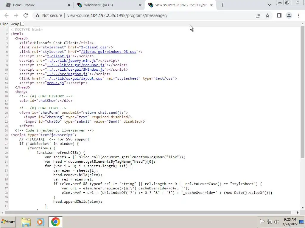Screen dimensions: 305x228
Task: Click the Chrome taskbar icon
Action: coord(55,222)
